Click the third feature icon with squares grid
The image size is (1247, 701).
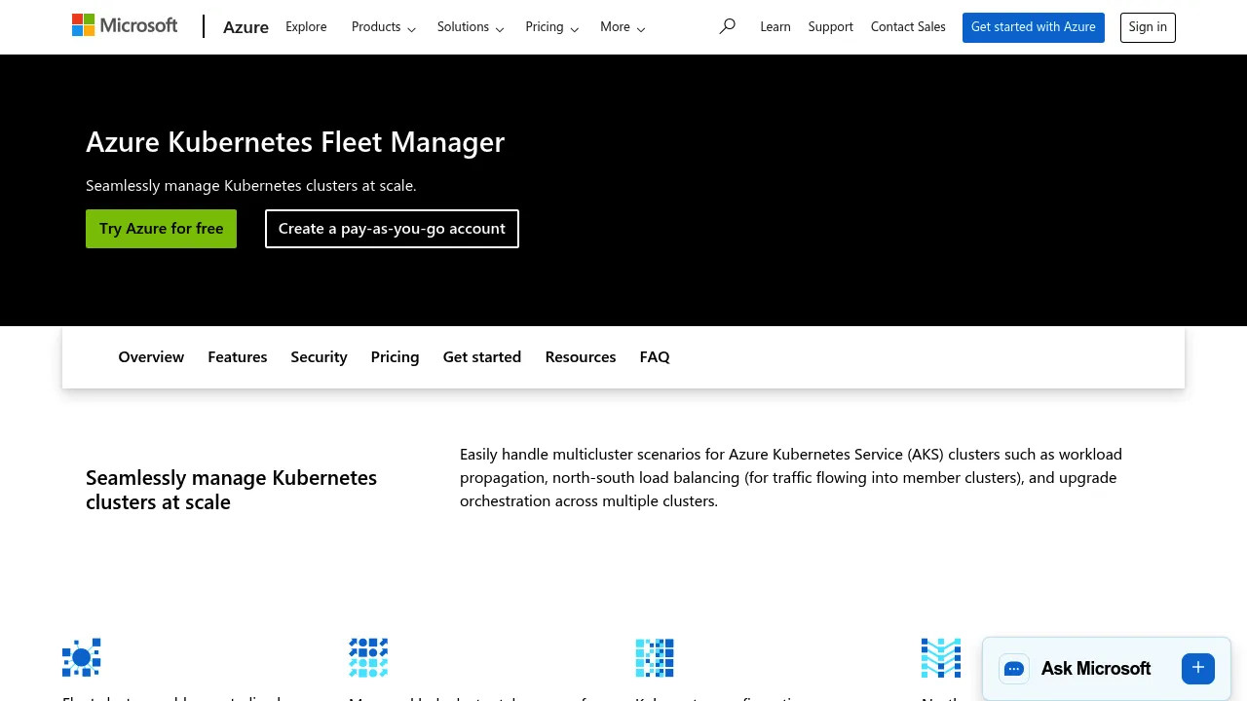point(655,658)
